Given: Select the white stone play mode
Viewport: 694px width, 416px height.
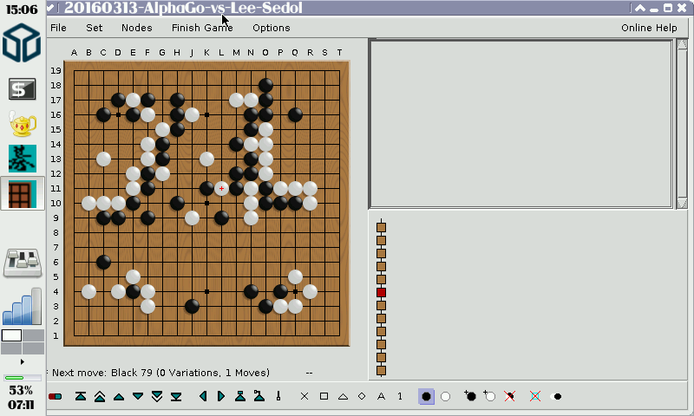Looking at the screenshot, I should (x=446, y=397).
